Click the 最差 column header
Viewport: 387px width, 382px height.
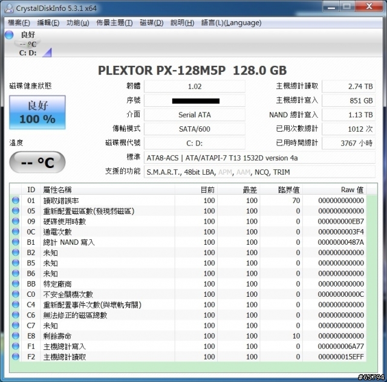coord(239,190)
